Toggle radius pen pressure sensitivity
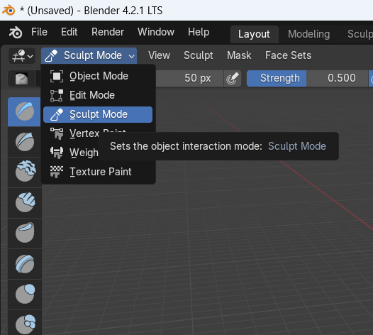Viewport: 373px width, 335px height. (233, 79)
